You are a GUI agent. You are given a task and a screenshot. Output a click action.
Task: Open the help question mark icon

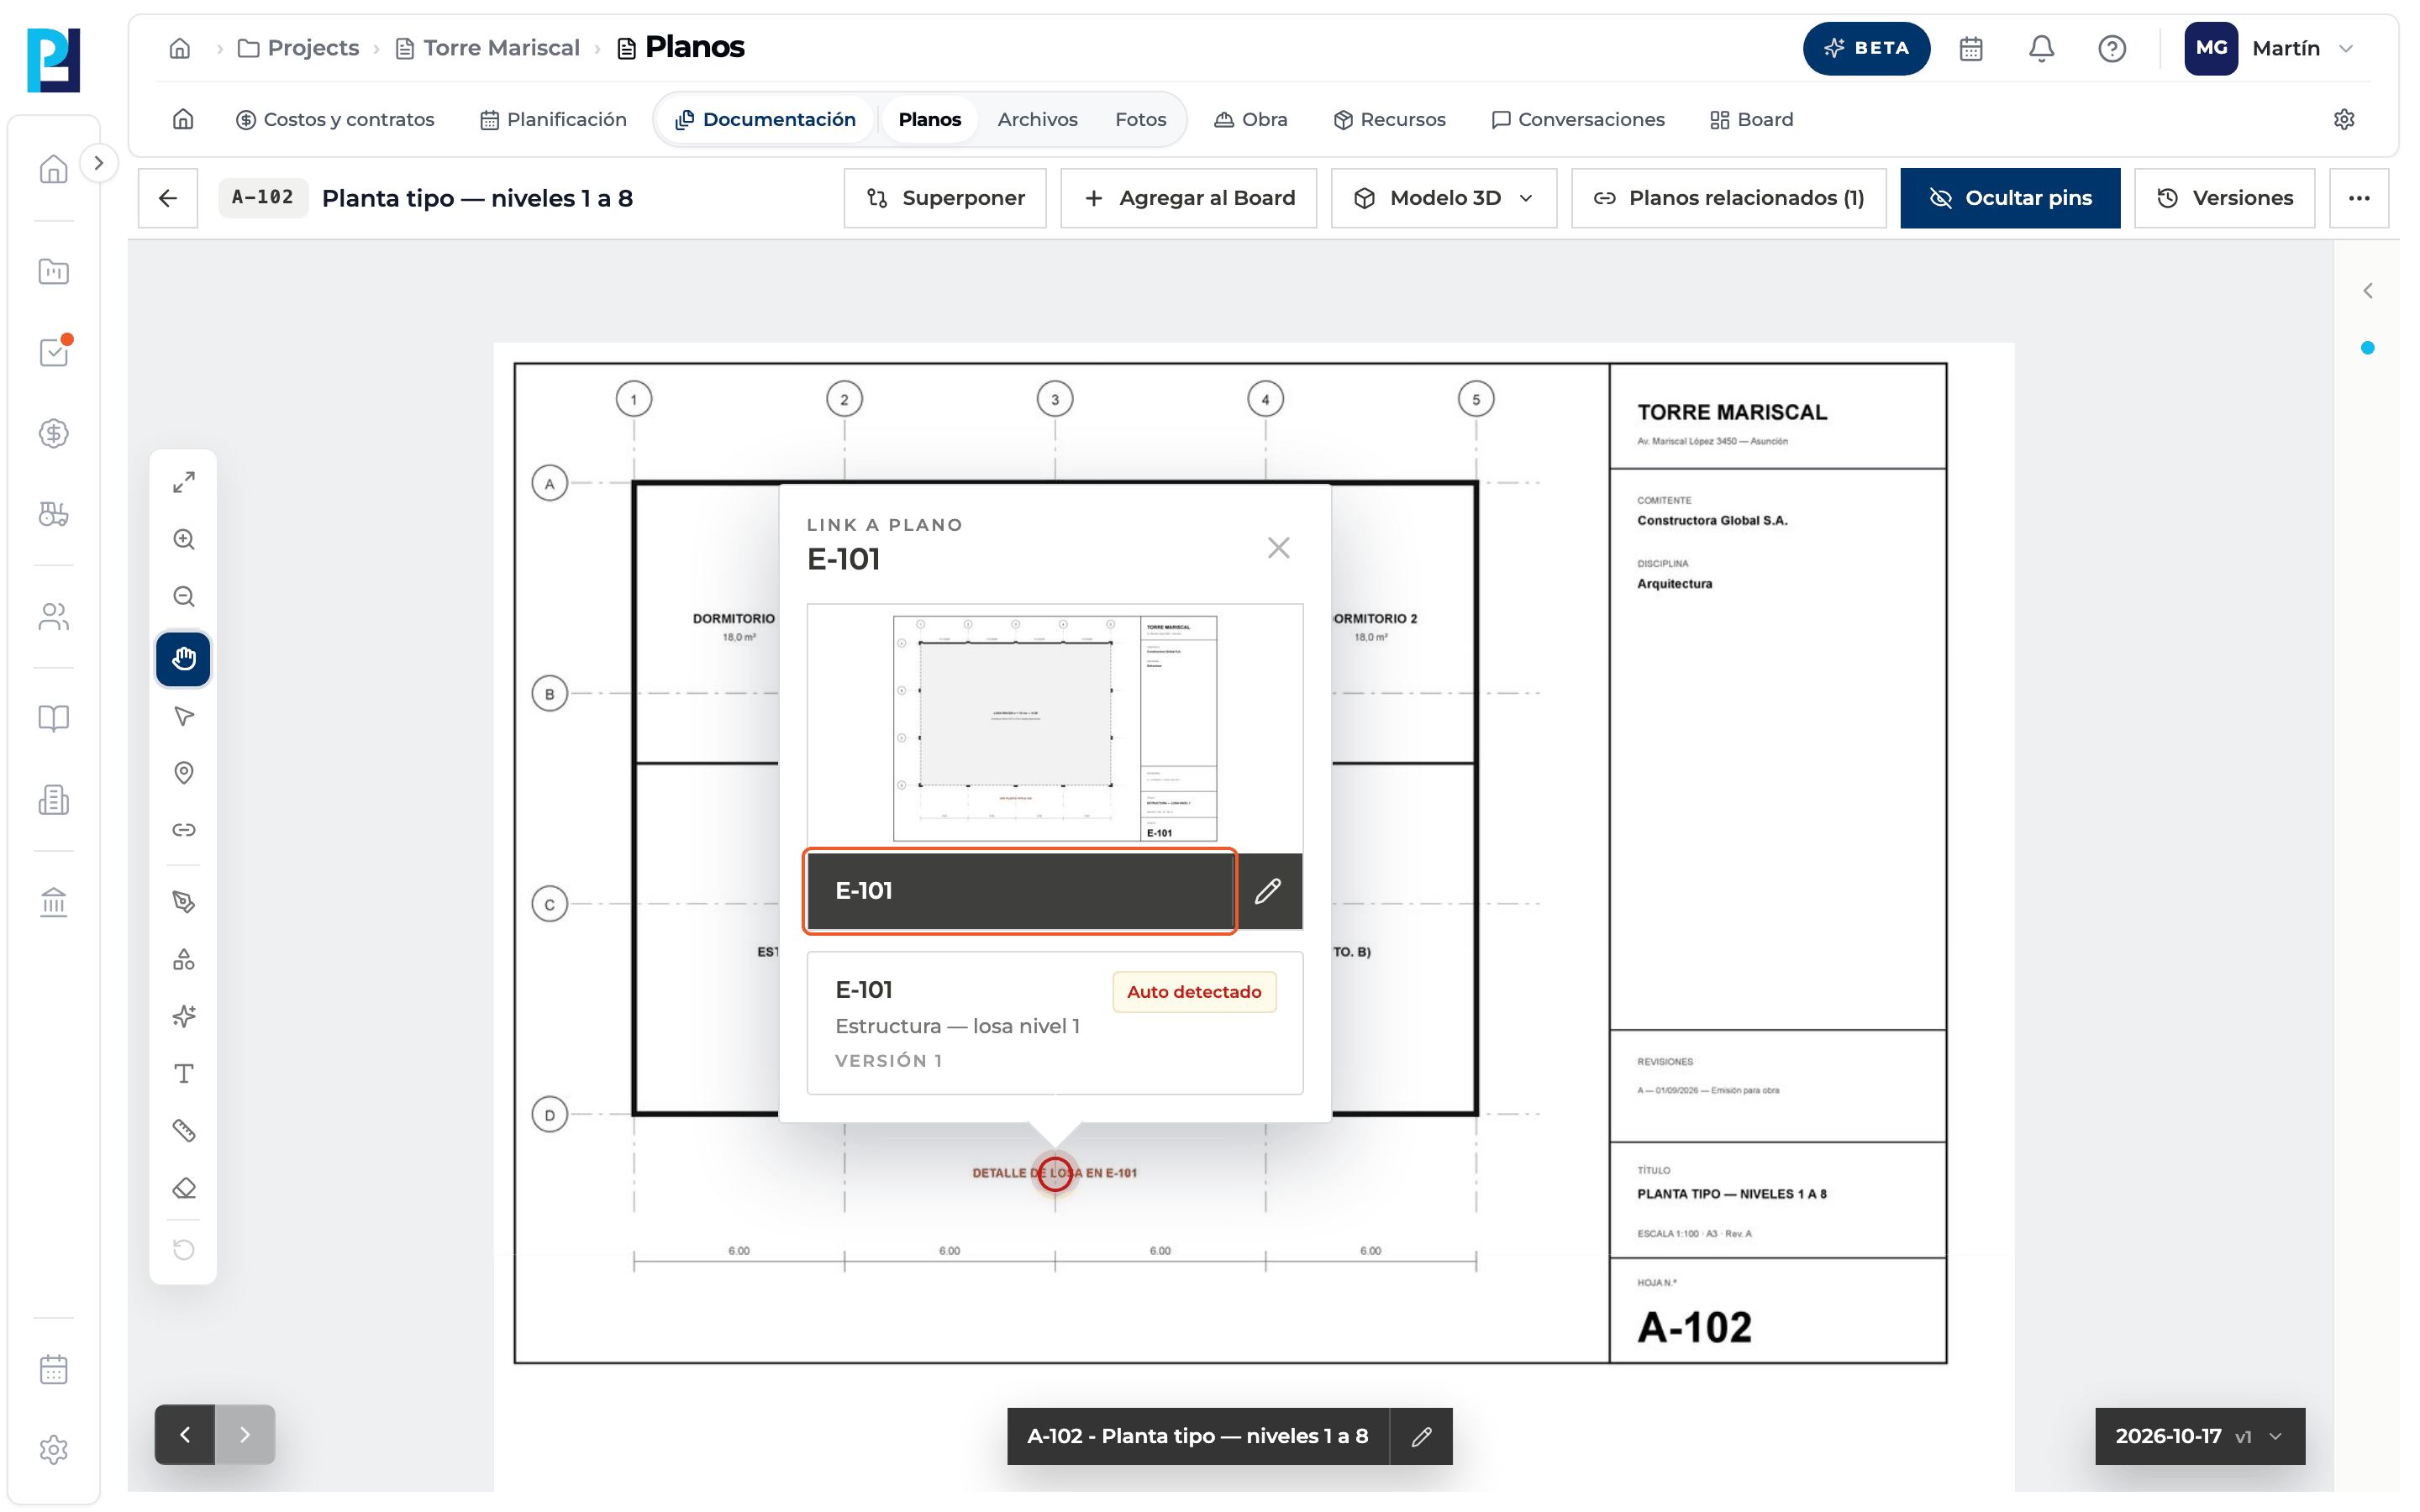2111,48
